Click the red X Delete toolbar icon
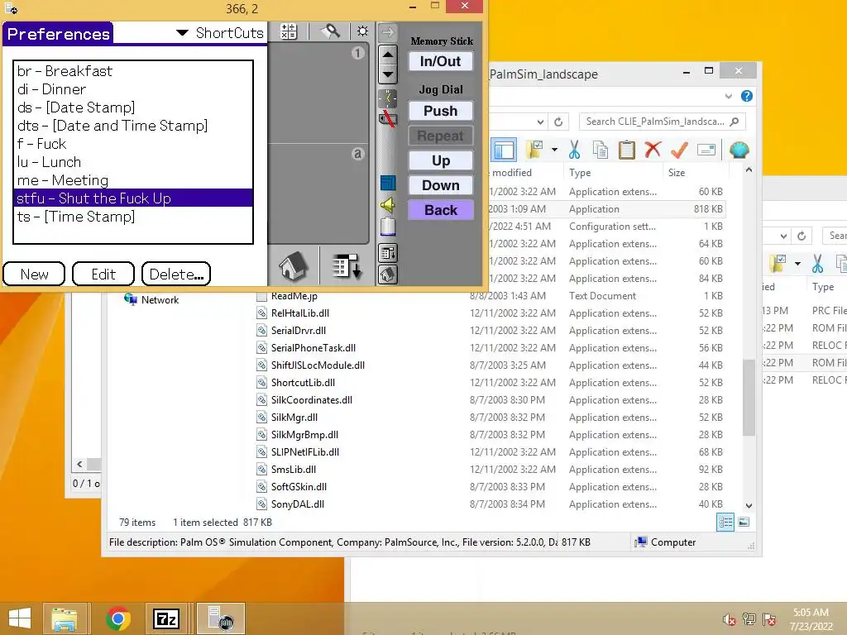Viewport: 847px width, 635px height. click(x=653, y=149)
